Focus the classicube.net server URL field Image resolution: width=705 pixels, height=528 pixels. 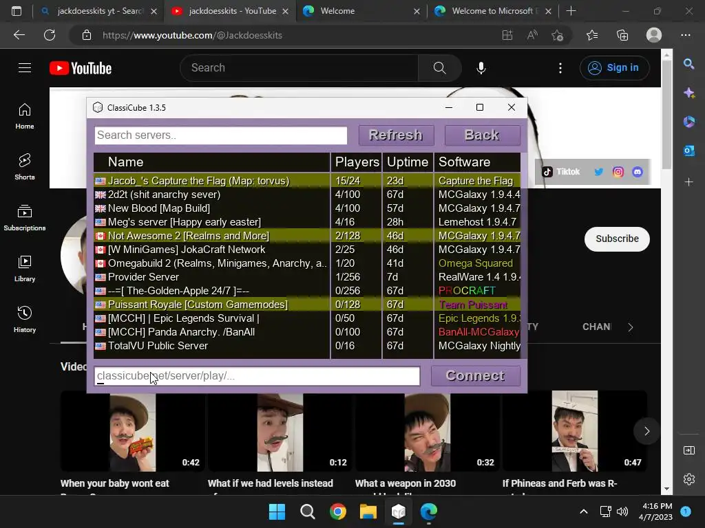click(257, 376)
